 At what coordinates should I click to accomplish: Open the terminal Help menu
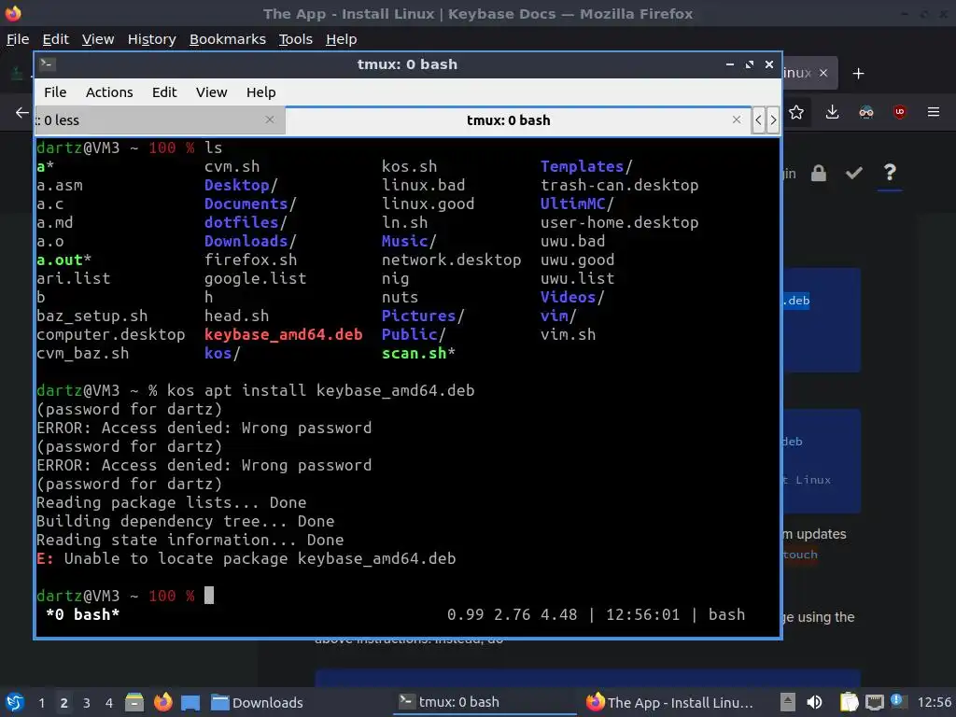tap(261, 92)
